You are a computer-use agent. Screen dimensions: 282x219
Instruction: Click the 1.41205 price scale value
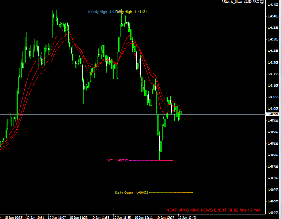[x=273, y=63]
